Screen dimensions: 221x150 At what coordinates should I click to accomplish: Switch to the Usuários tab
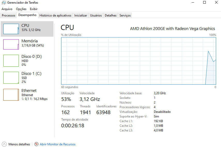96,15
